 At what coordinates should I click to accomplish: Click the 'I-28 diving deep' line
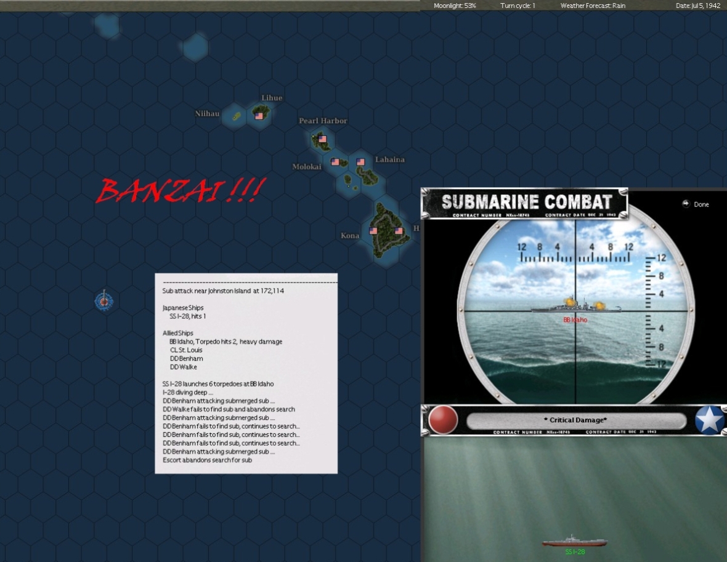tap(187, 393)
